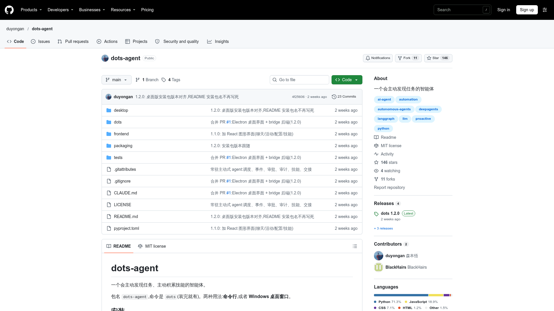
Task: Click the MIT license scales icon in About
Action: click(x=376, y=146)
